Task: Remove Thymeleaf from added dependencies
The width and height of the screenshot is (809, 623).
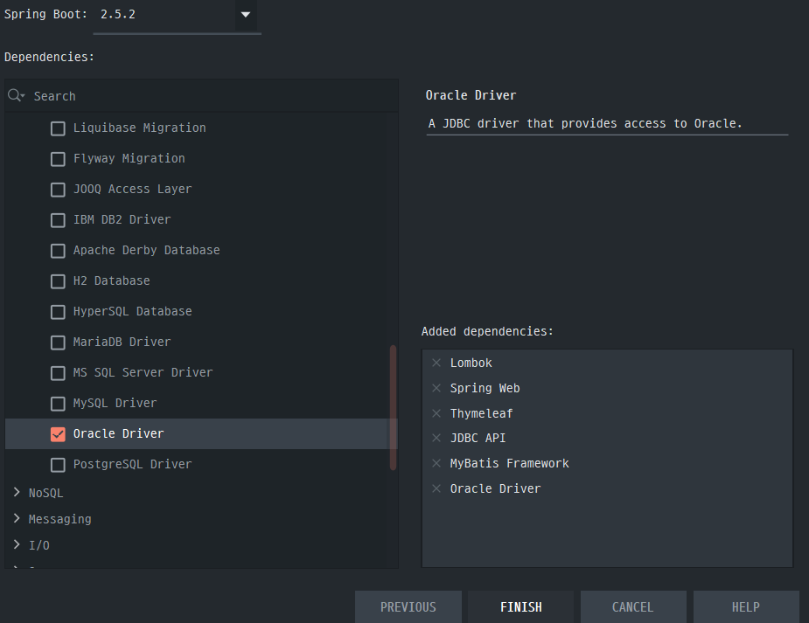Action: pos(436,413)
